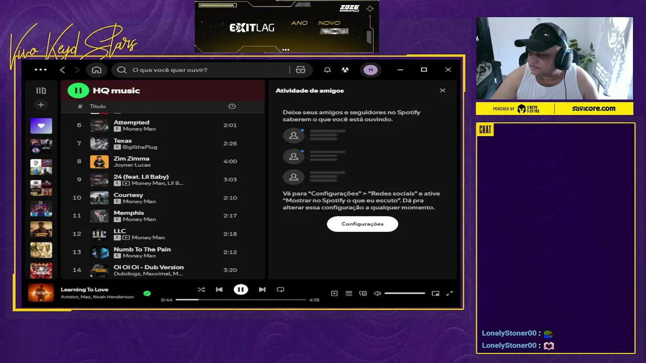Open the profile avatar H menu
Image resolution: width=646 pixels, height=363 pixels.
pos(371,70)
